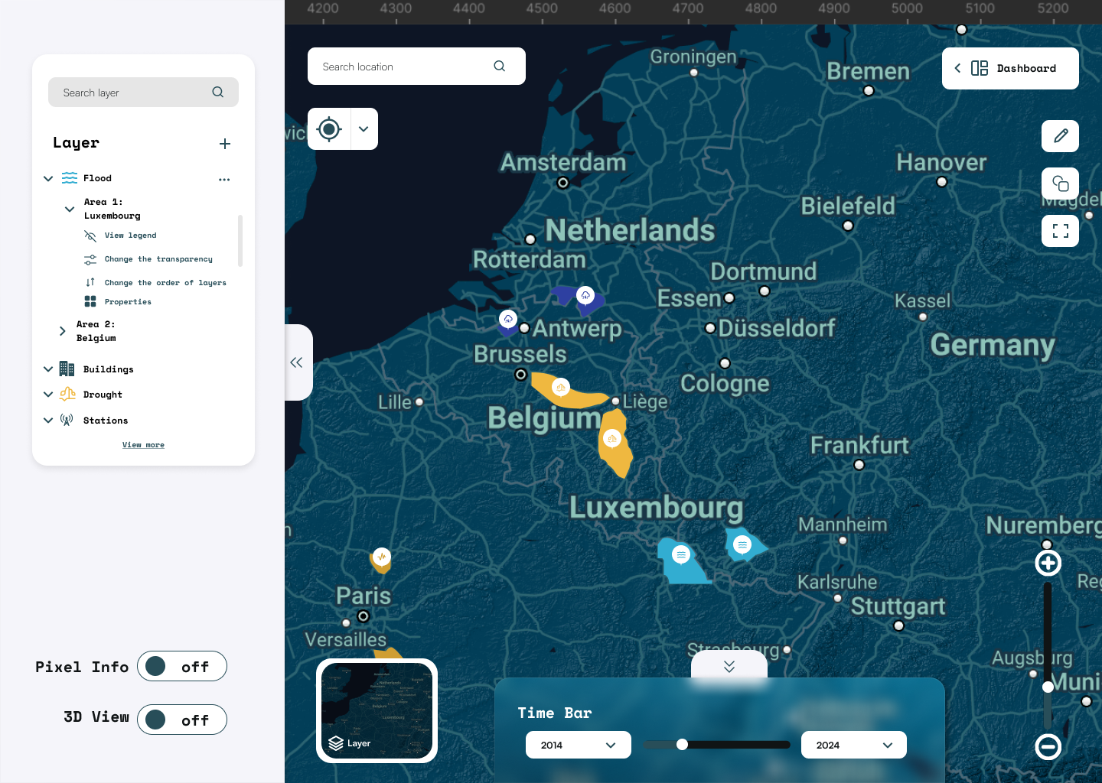Toggle the Pixel Info switch
The image size is (1102, 783).
[x=182, y=666]
